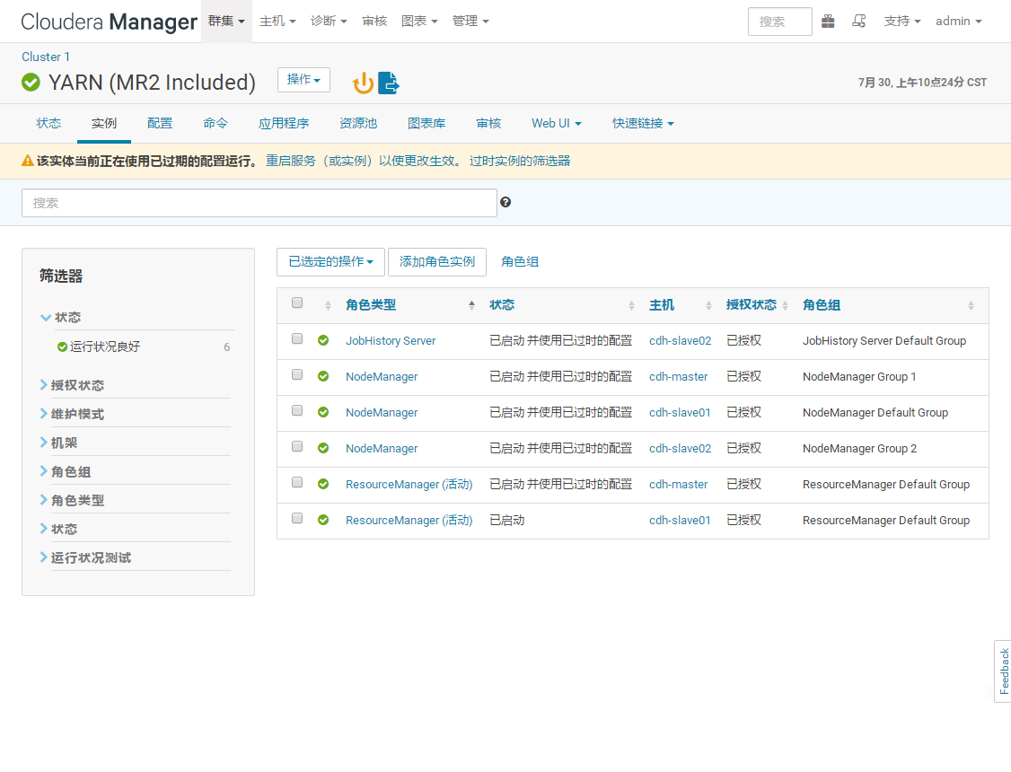Open the JobHistory Server role link
The width and height of the screenshot is (1011, 772).
click(x=391, y=340)
